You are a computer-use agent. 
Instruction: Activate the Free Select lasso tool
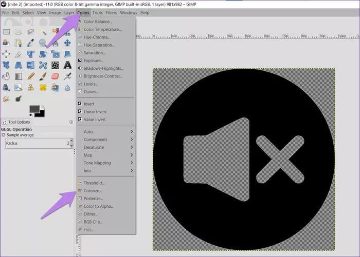click(31, 31)
